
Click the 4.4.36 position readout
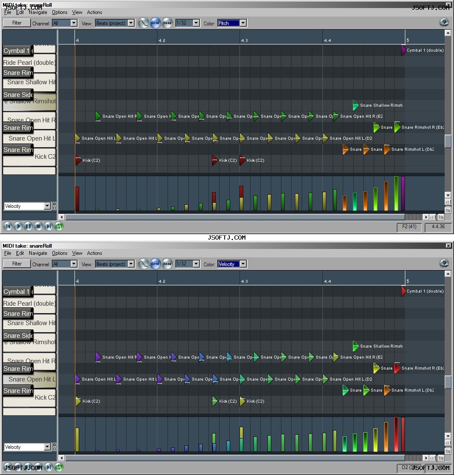click(x=438, y=226)
